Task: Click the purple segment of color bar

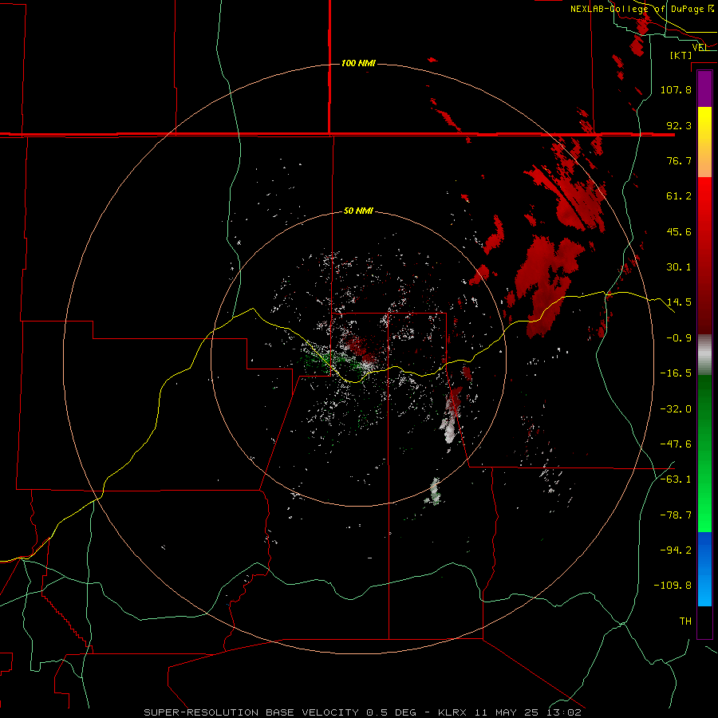Action: pos(704,89)
